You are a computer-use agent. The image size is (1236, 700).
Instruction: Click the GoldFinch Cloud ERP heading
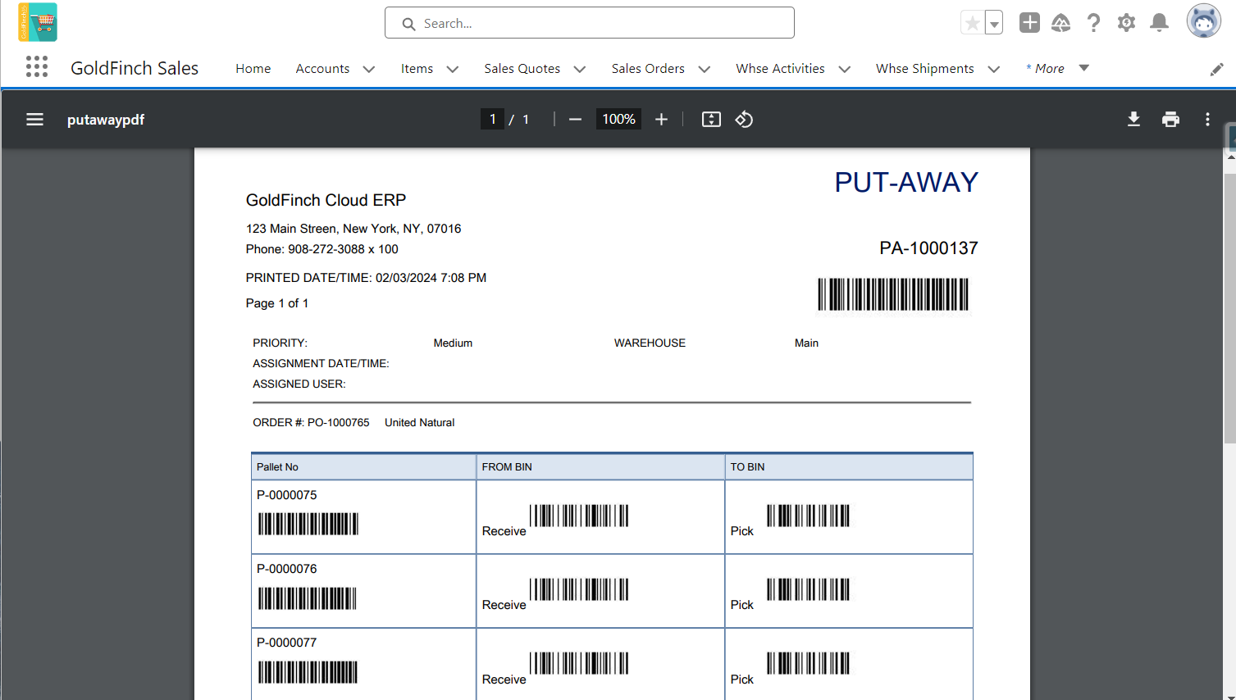coord(326,200)
